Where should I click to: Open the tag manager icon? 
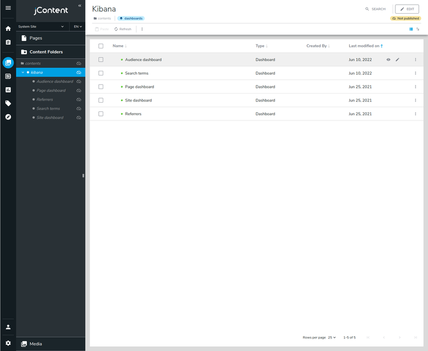click(x=8, y=103)
